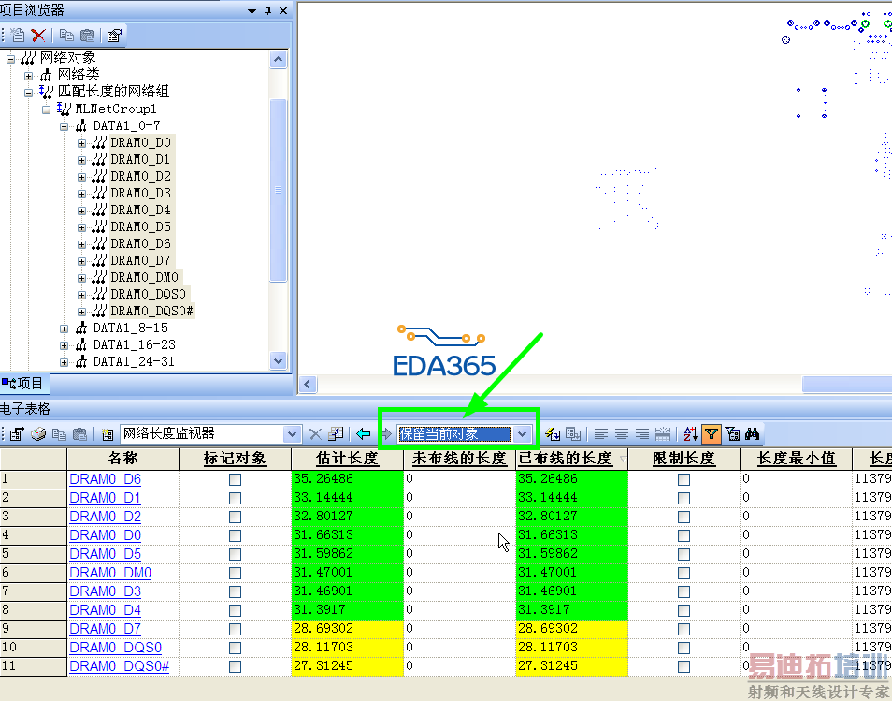892x701 pixels.
Task: Click the view manager icon beside monitor dropdown
Action: click(108, 434)
